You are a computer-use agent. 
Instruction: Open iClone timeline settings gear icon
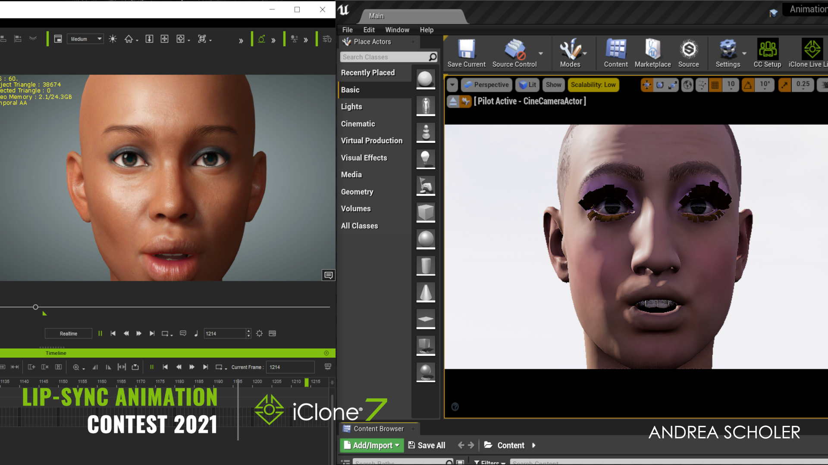click(259, 333)
